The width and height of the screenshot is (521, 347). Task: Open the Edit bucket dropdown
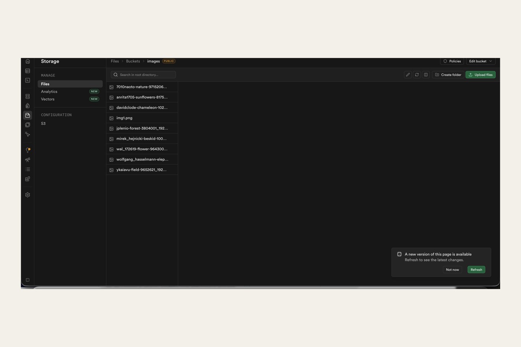(x=480, y=61)
